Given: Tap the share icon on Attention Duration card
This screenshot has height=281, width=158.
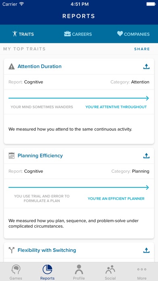Looking at the screenshot, I should click(x=146, y=67).
